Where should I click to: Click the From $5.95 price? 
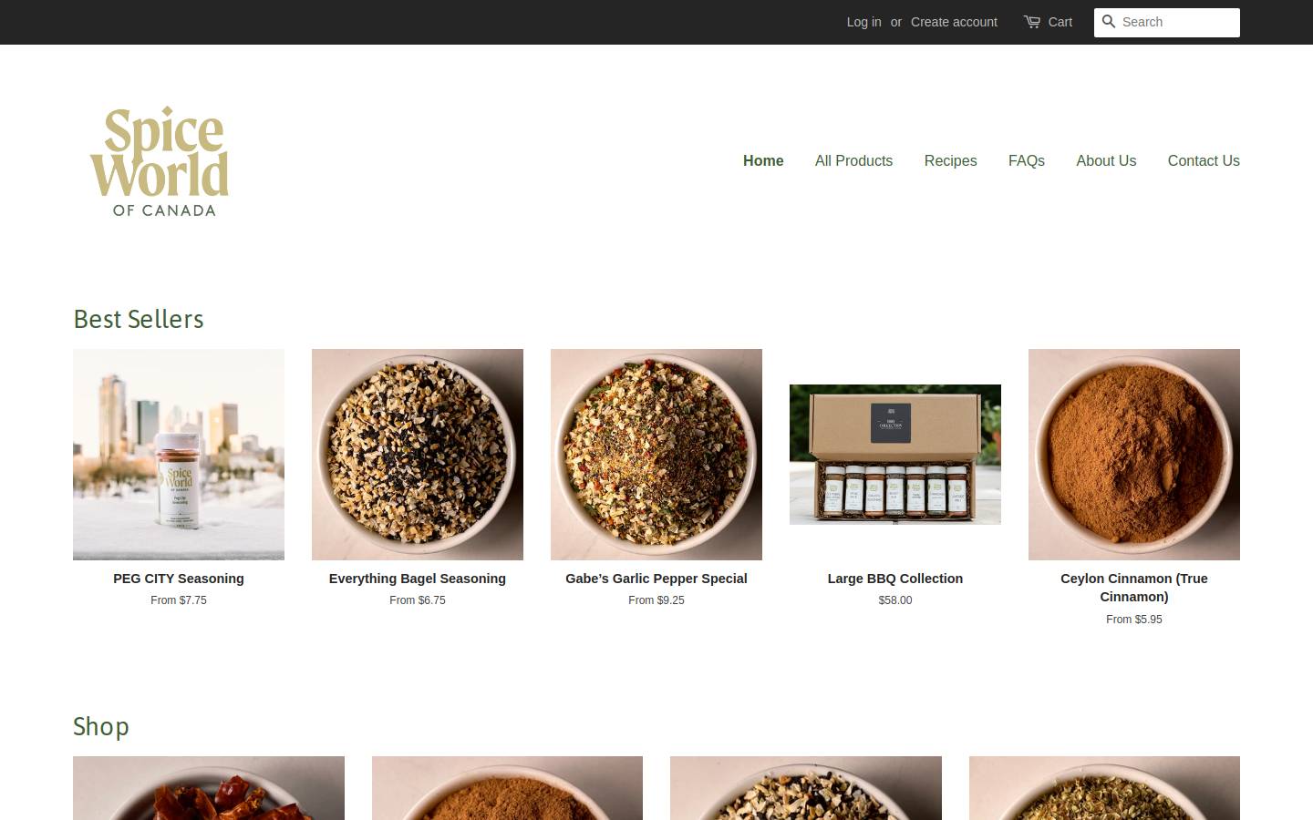point(1134,620)
